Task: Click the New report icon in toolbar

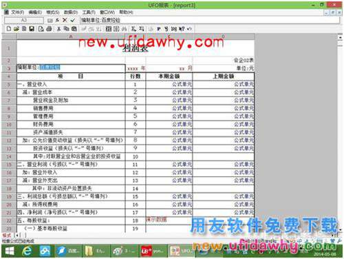Action: [9, 29]
